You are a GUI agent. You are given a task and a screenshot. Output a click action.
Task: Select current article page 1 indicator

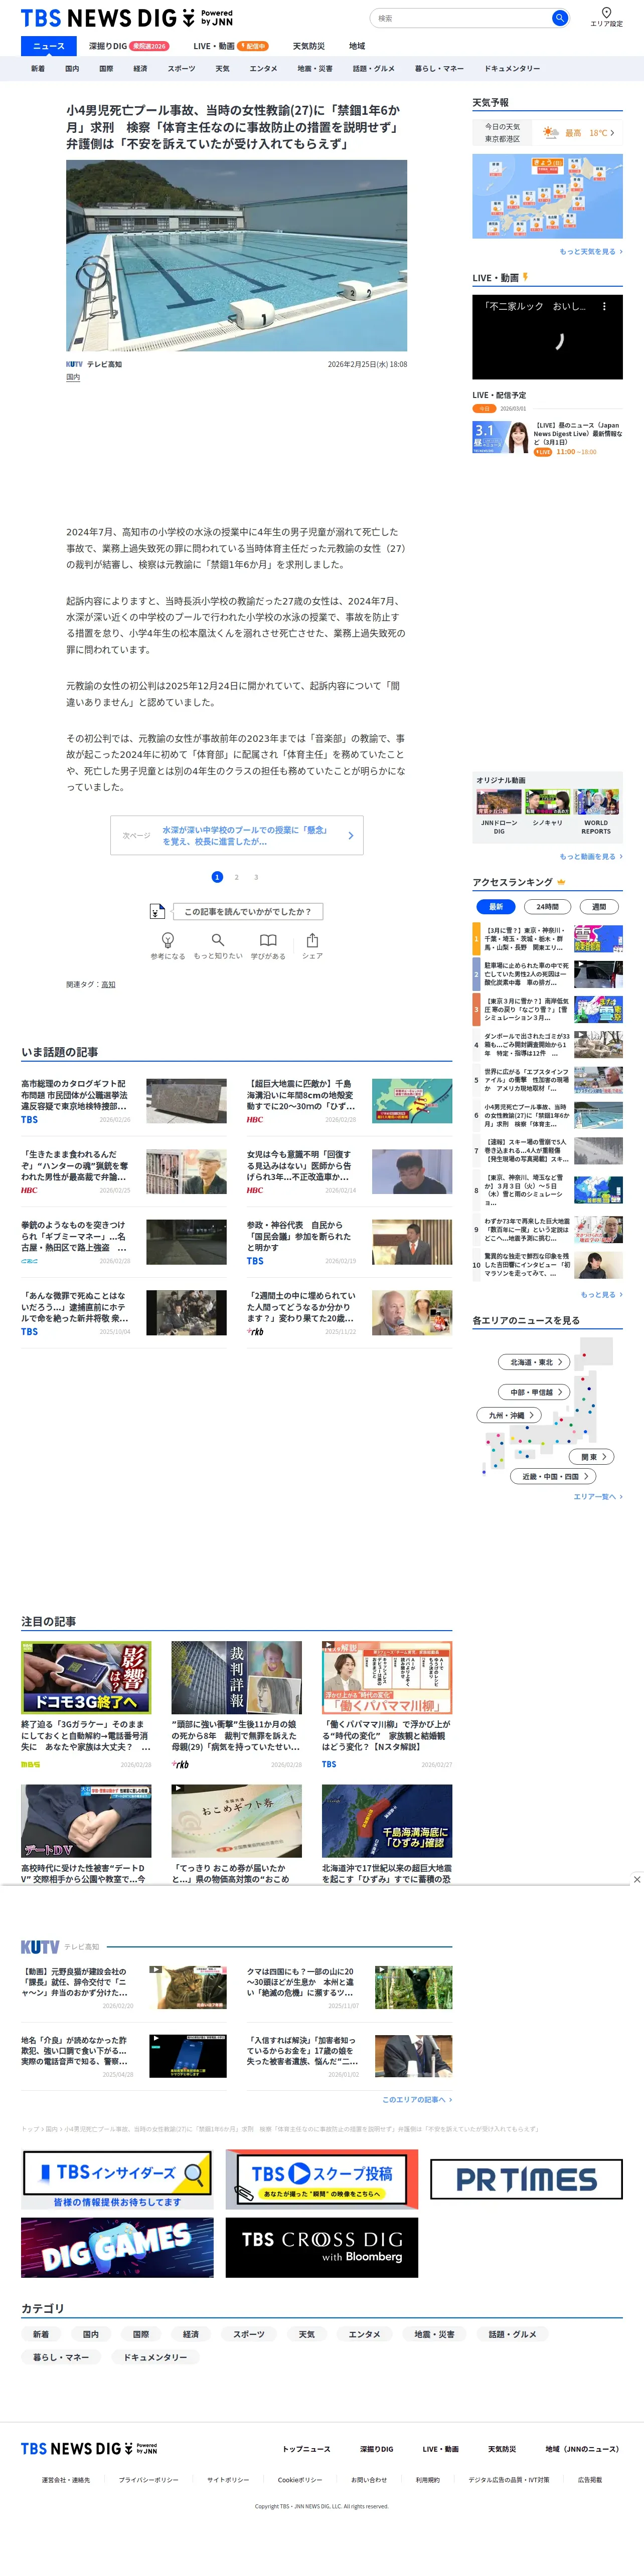pos(217,877)
